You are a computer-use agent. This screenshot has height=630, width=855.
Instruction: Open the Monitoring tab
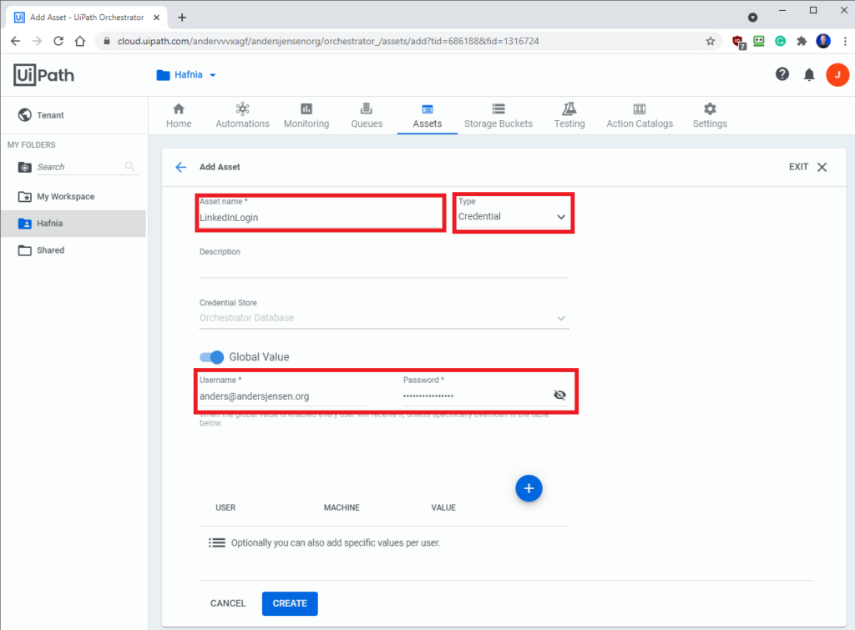click(x=306, y=115)
